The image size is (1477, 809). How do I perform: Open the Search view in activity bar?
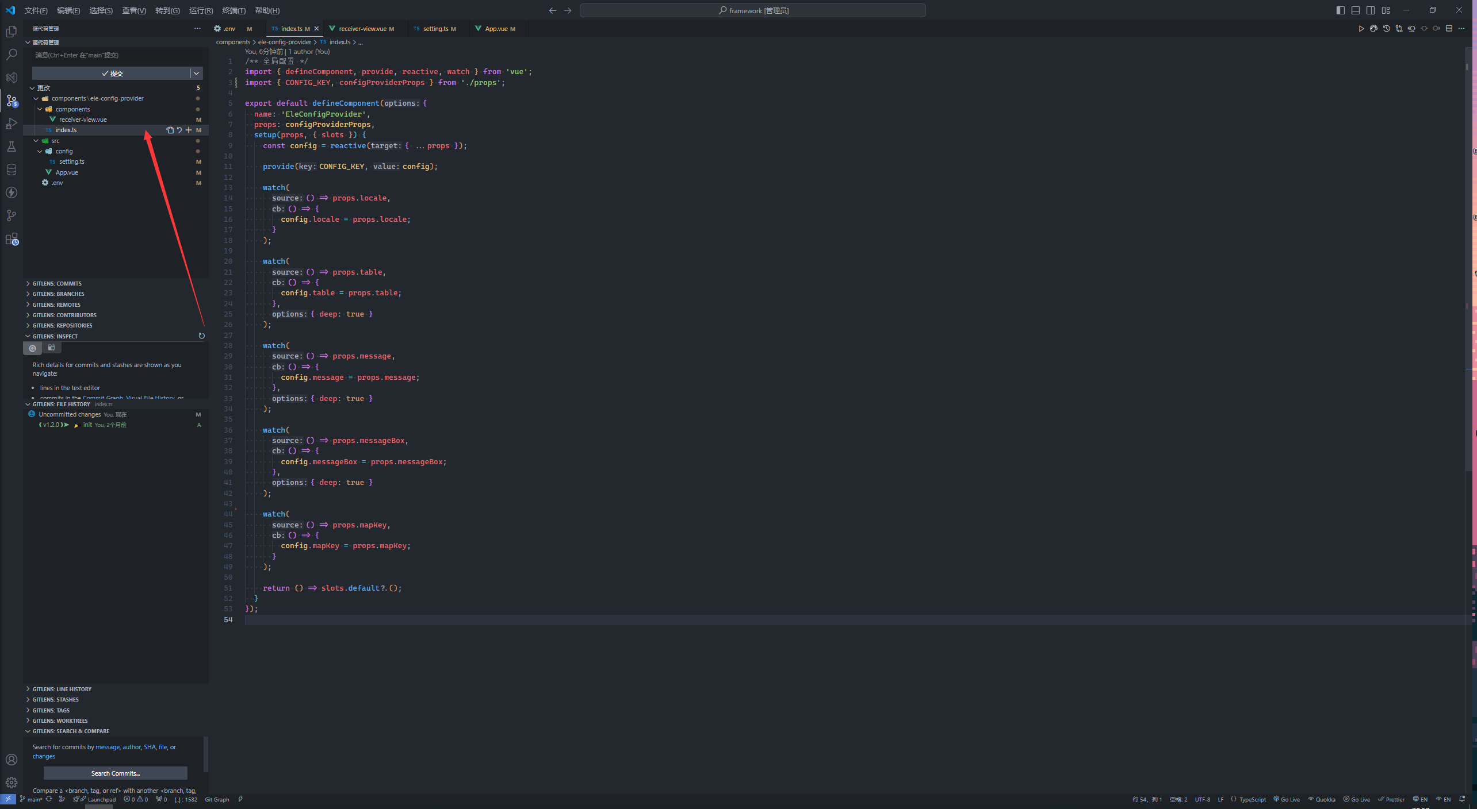coord(11,55)
